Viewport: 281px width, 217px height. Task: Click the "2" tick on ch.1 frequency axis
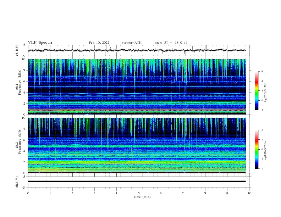tap(25, 103)
